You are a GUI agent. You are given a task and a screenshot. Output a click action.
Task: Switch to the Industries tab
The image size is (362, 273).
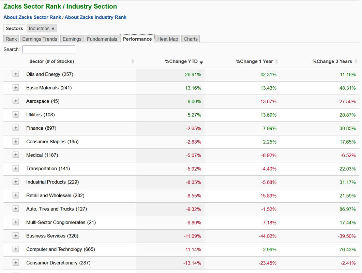click(x=41, y=28)
